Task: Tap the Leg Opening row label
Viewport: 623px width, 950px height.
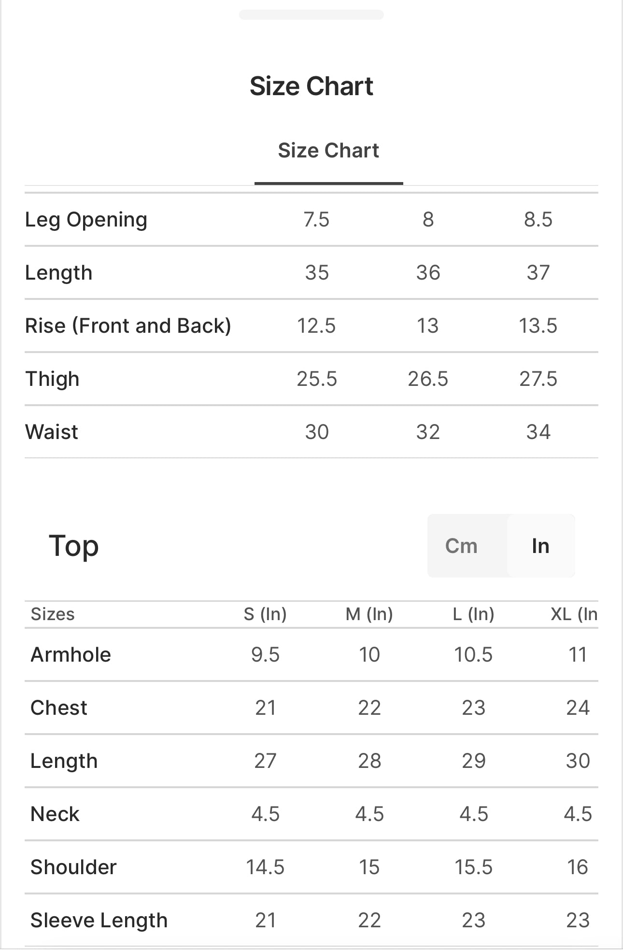Action: [x=86, y=220]
